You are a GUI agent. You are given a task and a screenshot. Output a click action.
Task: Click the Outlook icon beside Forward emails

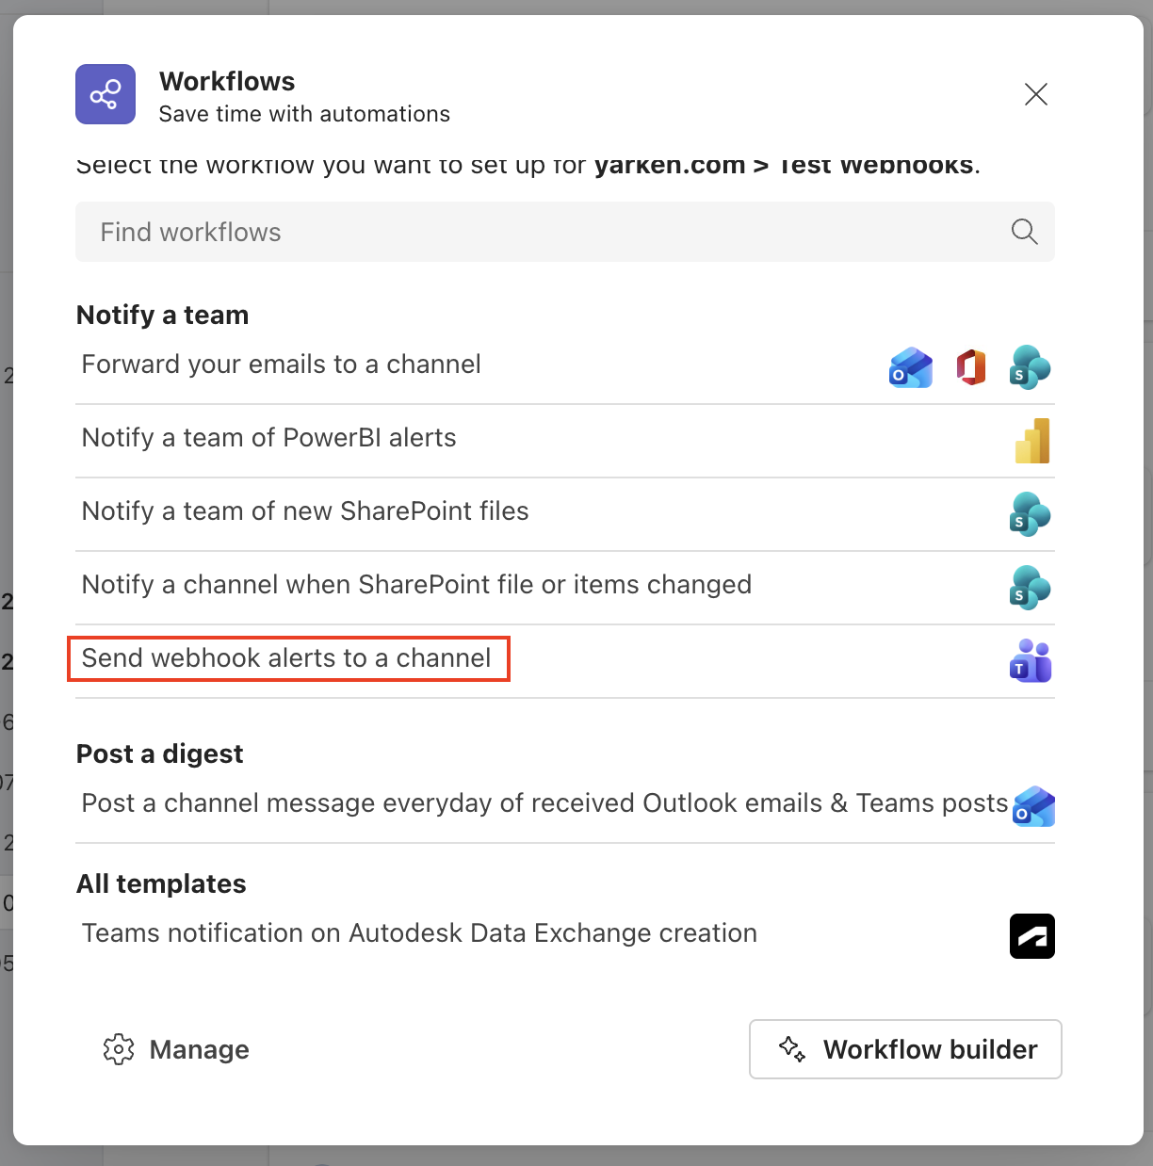pos(910,366)
